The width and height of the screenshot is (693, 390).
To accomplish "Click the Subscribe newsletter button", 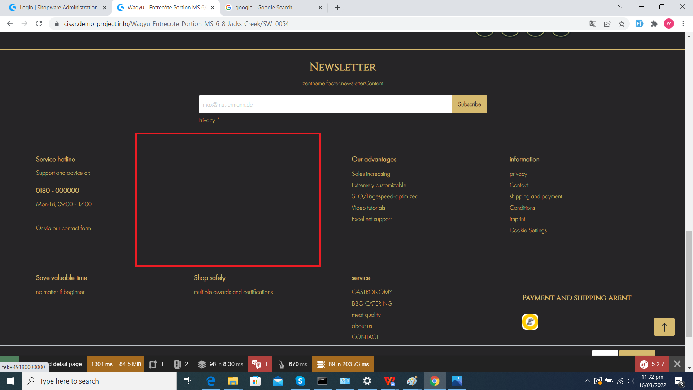I will point(469,104).
